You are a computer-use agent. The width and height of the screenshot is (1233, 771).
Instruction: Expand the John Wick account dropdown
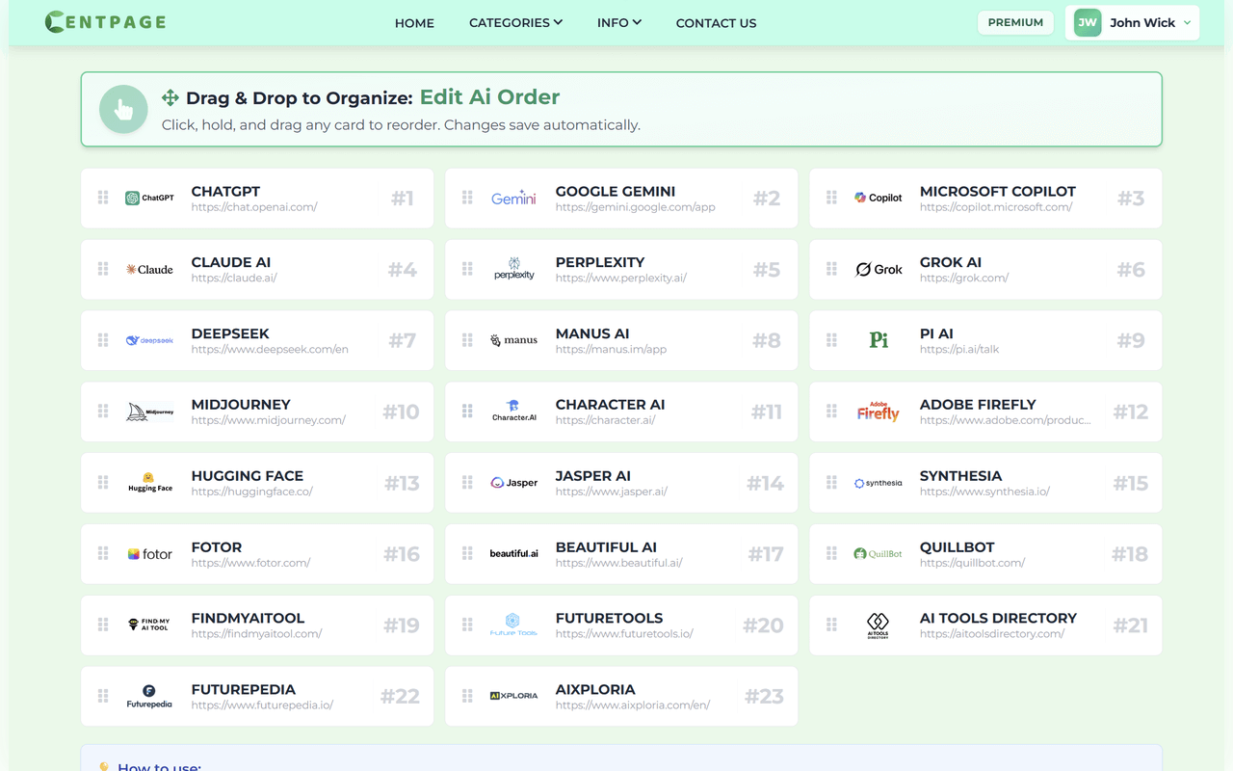point(1132,22)
